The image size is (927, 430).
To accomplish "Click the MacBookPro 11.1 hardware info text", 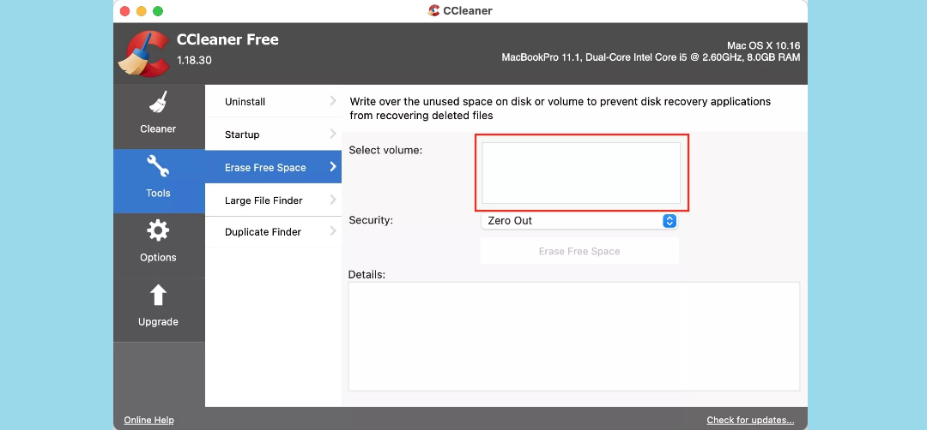I will (x=651, y=57).
